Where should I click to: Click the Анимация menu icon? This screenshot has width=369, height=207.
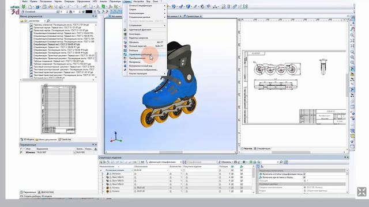pyautogui.click(x=125, y=34)
